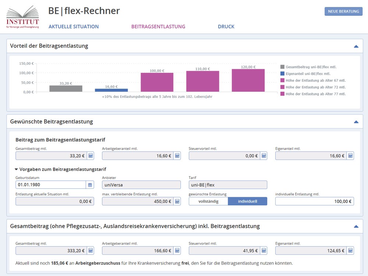The width and height of the screenshot is (368, 276).
Task: Open the calculator beside Arbeitgeberanteil 16,60 €
Action: click(x=177, y=155)
